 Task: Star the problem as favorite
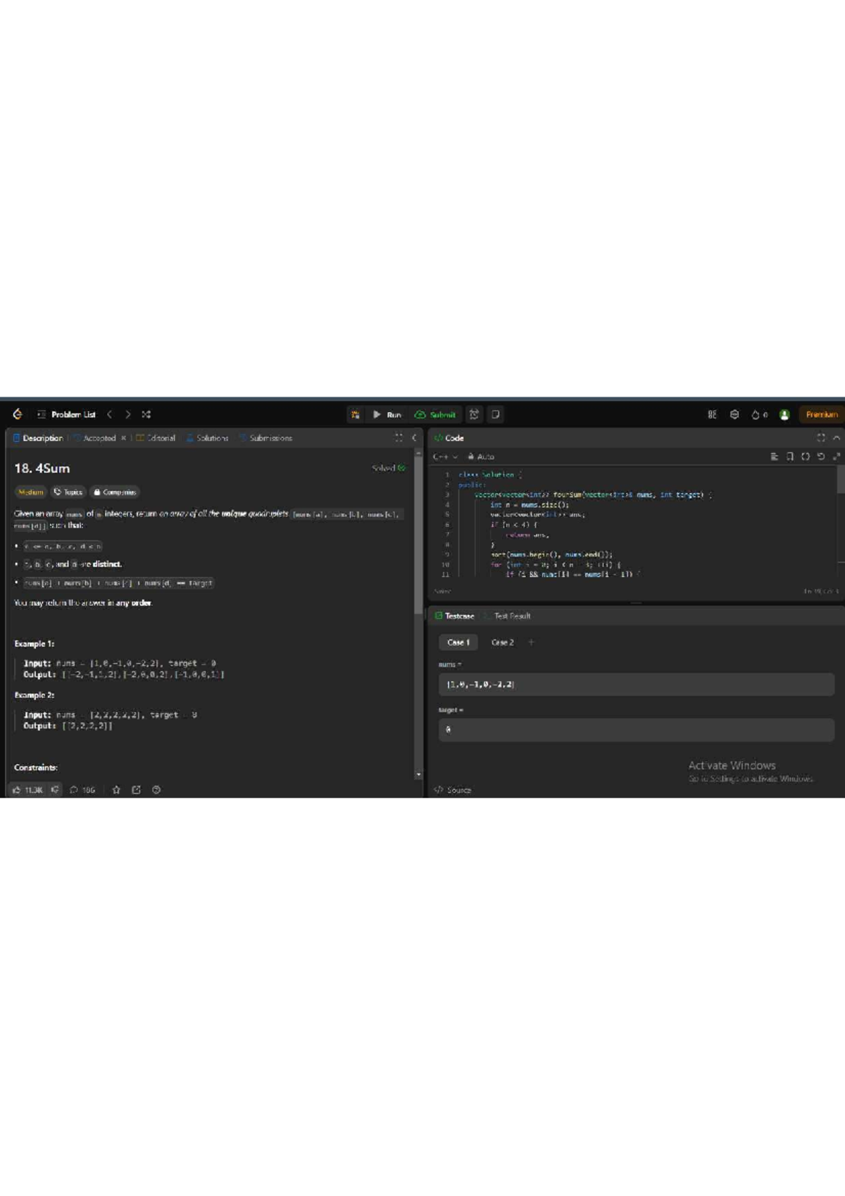(116, 790)
